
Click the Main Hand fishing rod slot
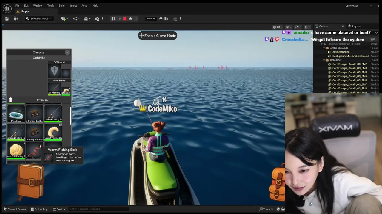click(x=54, y=89)
